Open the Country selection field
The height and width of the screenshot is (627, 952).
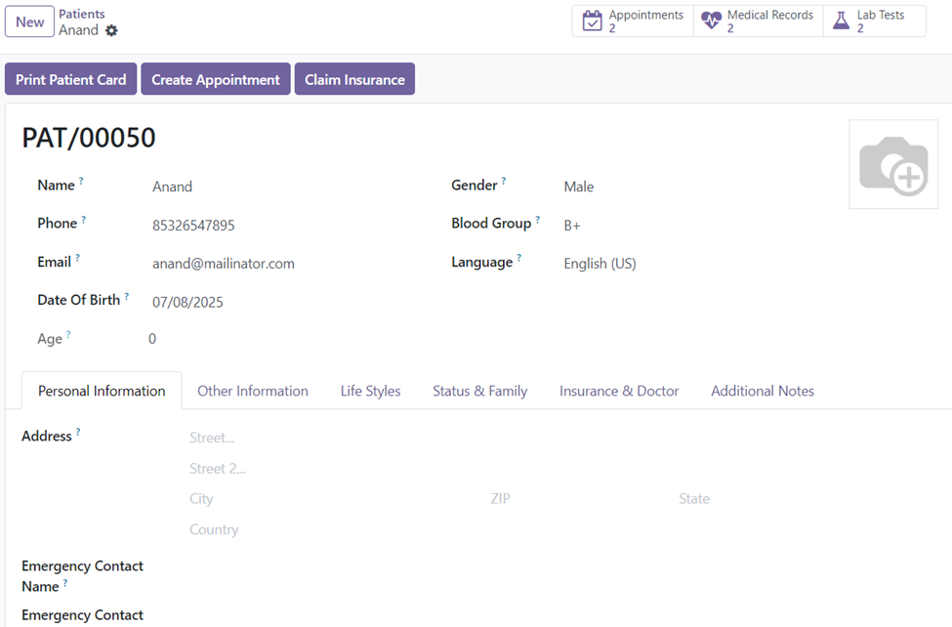(214, 528)
